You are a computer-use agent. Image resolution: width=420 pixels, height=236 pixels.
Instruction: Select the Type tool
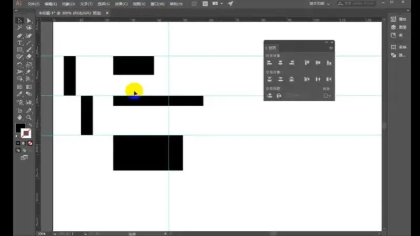[20, 43]
